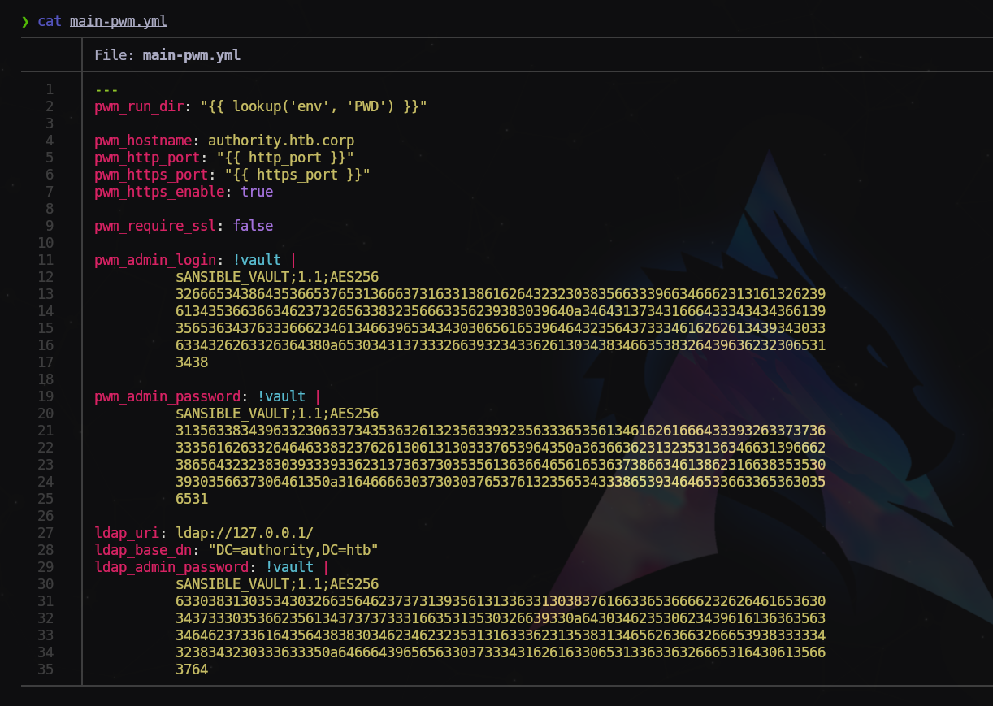The image size is (993, 706).
Task: Click the pwm_run_dir key
Action: click(x=138, y=106)
